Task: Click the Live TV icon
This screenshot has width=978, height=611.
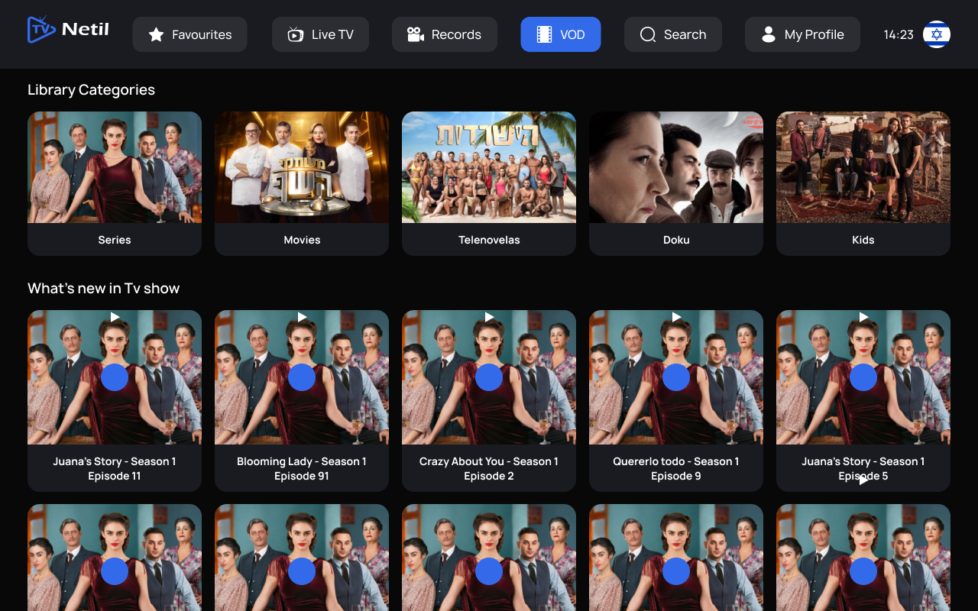Action: pos(296,34)
